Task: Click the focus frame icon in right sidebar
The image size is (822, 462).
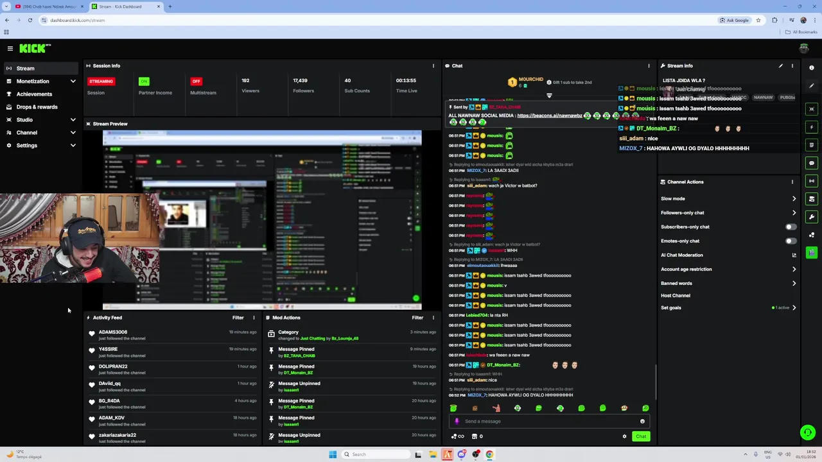Action: pyautogui.click(x=812, y=109)
